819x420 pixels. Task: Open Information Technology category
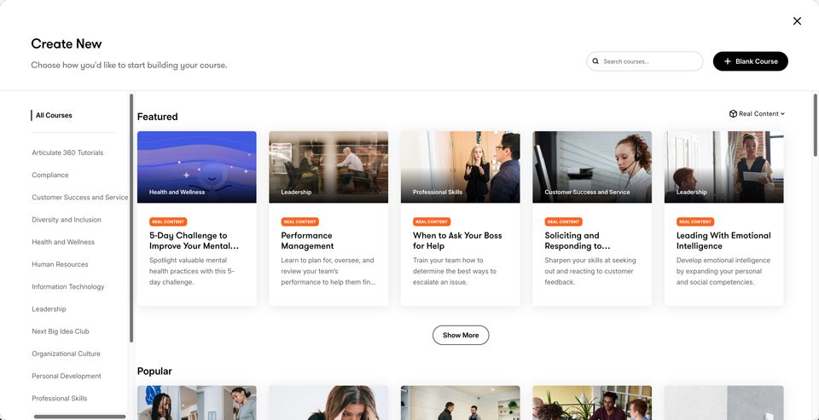tap(68, 287)
